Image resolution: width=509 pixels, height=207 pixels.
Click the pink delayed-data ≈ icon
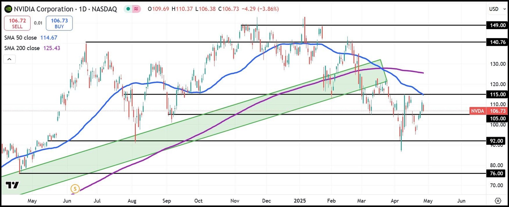[x=137, y=9]
